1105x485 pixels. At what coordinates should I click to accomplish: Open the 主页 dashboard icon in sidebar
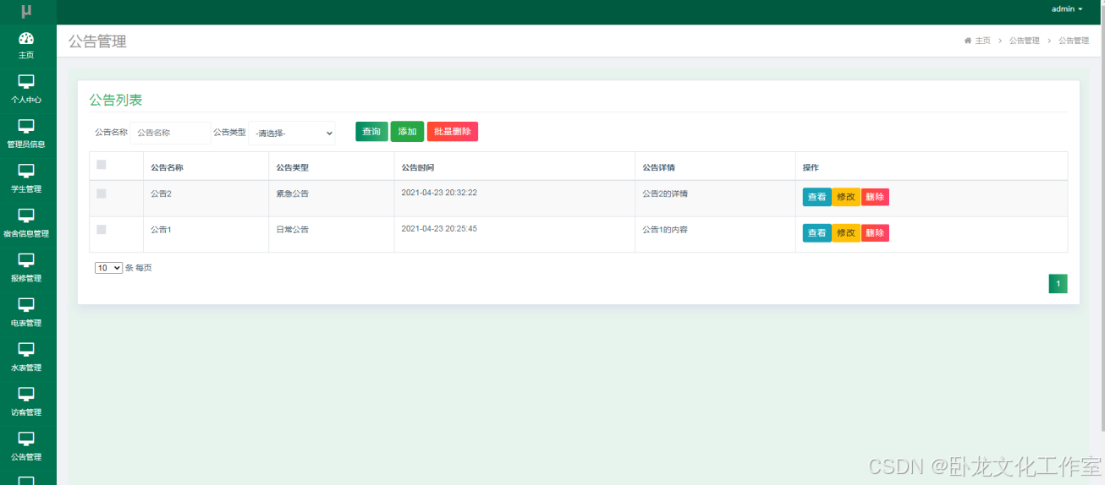pos(26,38)
